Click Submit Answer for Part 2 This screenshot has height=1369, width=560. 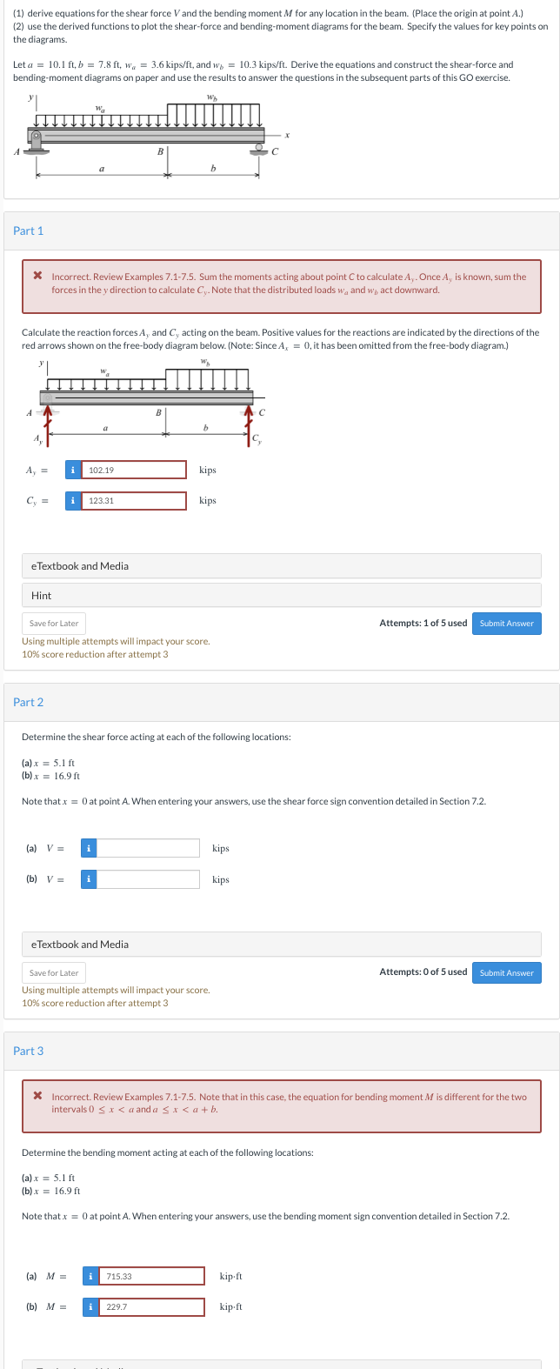coord(506,972)
